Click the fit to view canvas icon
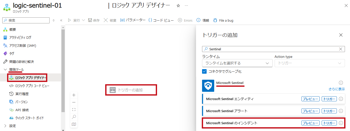 coord(74,110)
